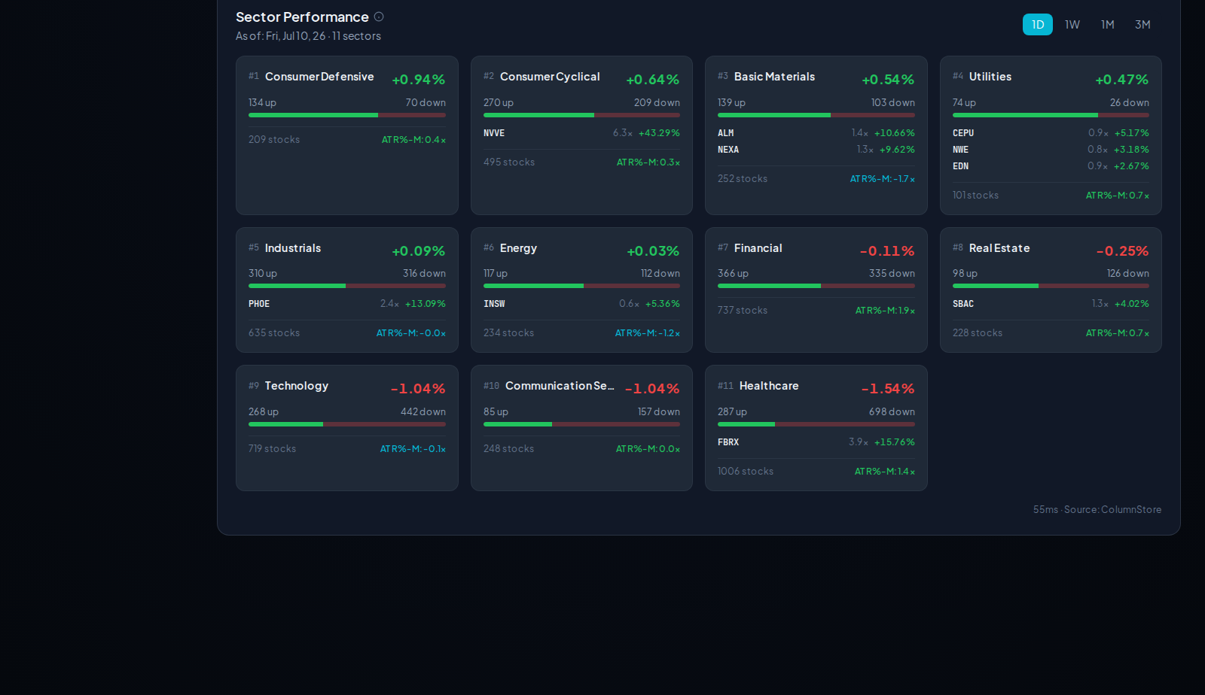Click the +0.94% change value

point(418,80)
